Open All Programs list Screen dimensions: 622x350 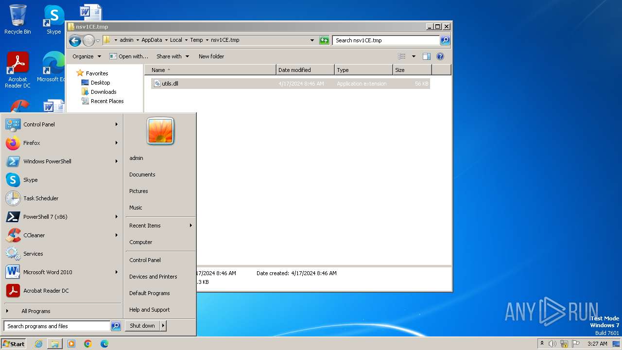62,311
